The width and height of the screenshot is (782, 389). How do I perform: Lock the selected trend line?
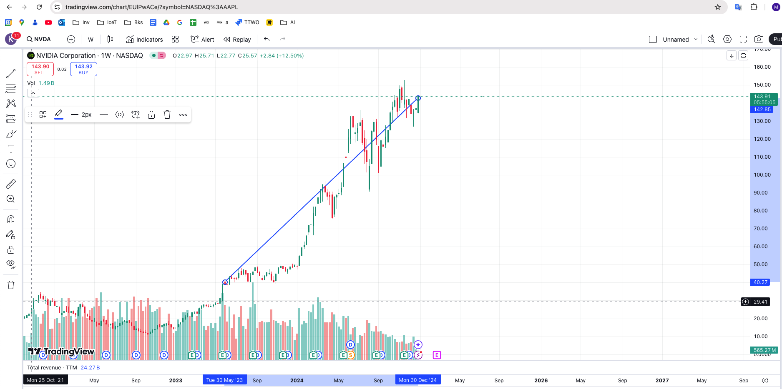click(x=151, y=115)
